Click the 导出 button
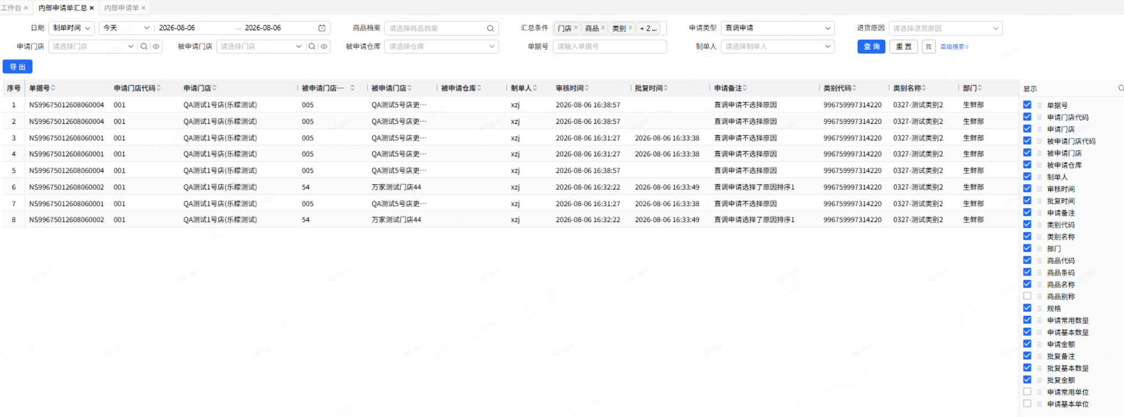 [x=18, y=67]
